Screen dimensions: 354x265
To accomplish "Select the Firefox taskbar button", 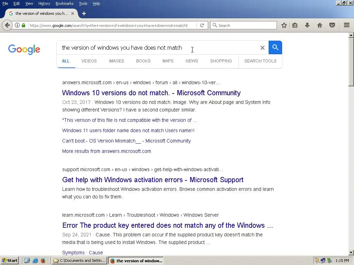I will point(136,261).
